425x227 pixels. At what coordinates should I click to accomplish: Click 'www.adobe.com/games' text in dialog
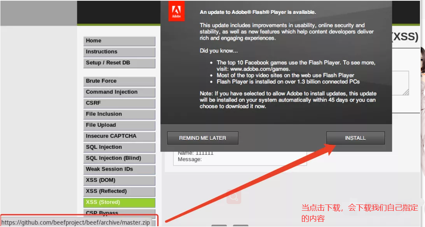click(x=260, y=69)
